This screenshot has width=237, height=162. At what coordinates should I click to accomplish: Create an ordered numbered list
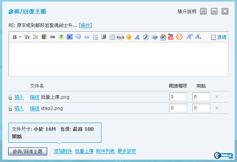tap(95, 37)
